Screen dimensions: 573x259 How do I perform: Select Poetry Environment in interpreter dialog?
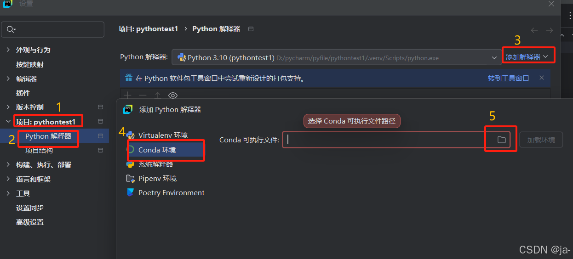point(171,192)
